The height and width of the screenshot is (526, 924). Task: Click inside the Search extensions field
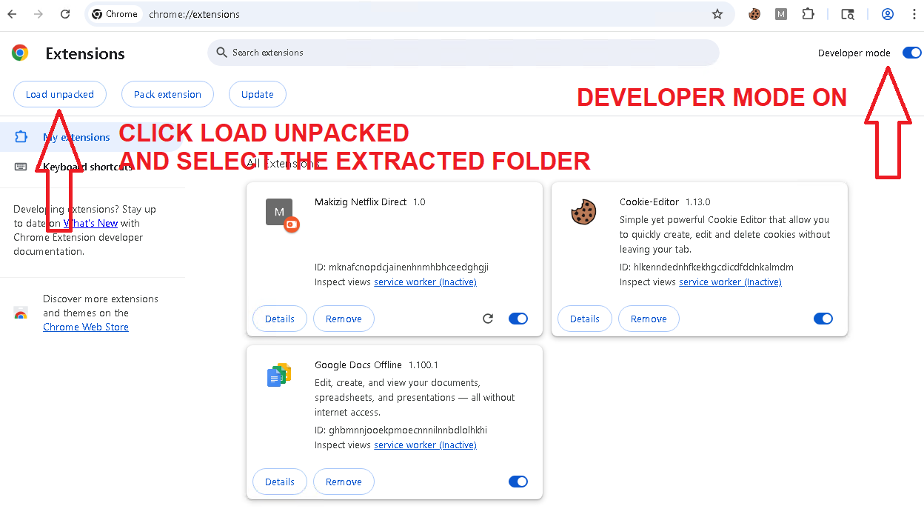(463, 53)
